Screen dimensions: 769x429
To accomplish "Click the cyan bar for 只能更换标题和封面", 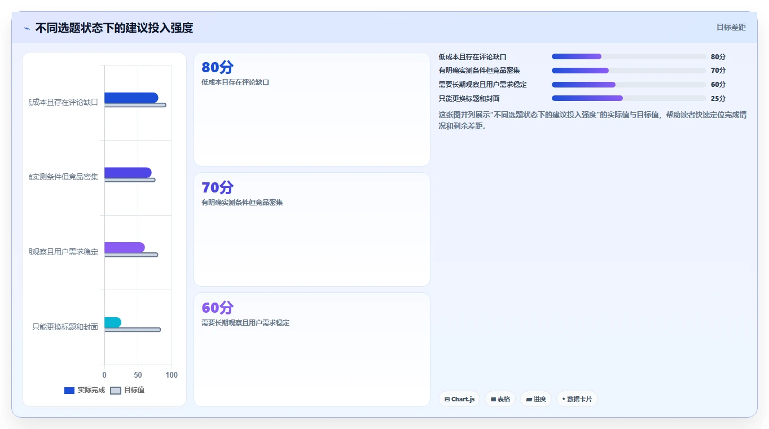I will [x=113, y=322].
